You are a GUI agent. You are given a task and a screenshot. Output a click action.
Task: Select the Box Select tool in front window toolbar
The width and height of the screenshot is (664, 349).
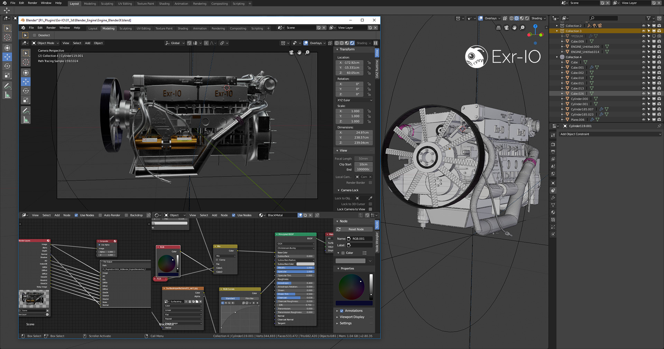click(26, 53)
